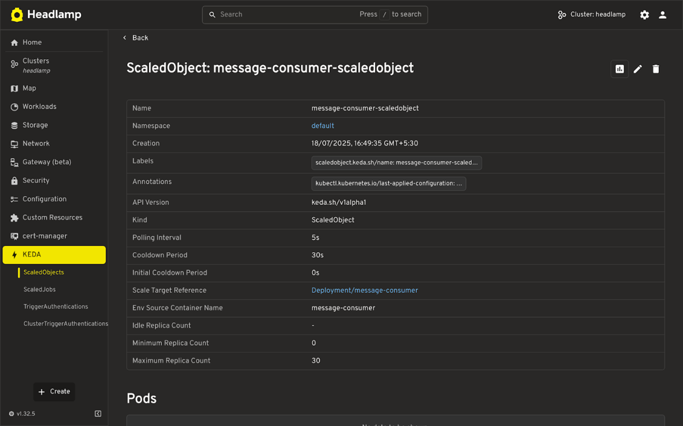683x426 pixels.
Task: Click the keda.sh/v1alpha1 API version value
Action: (339, 203)
